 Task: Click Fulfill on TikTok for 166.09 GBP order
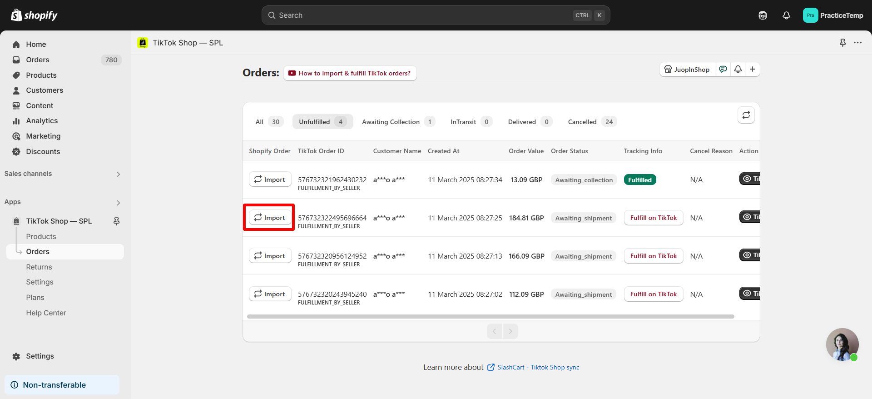point(654,256)
